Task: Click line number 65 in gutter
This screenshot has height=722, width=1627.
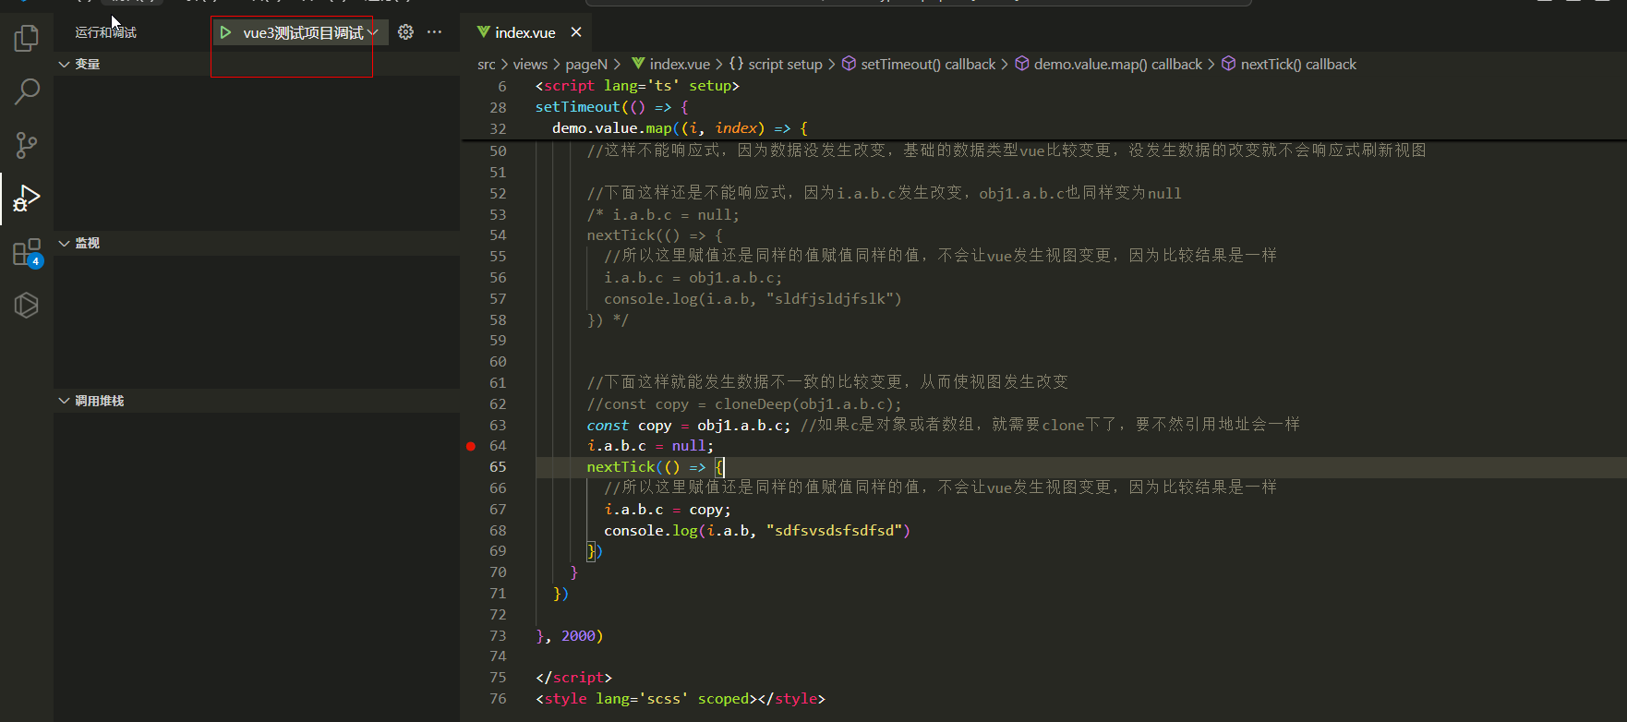Action: 498,467
